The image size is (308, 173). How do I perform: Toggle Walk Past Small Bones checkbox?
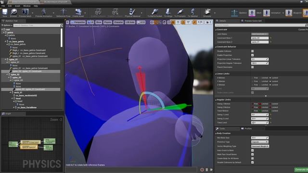click(x=252, y=154)
